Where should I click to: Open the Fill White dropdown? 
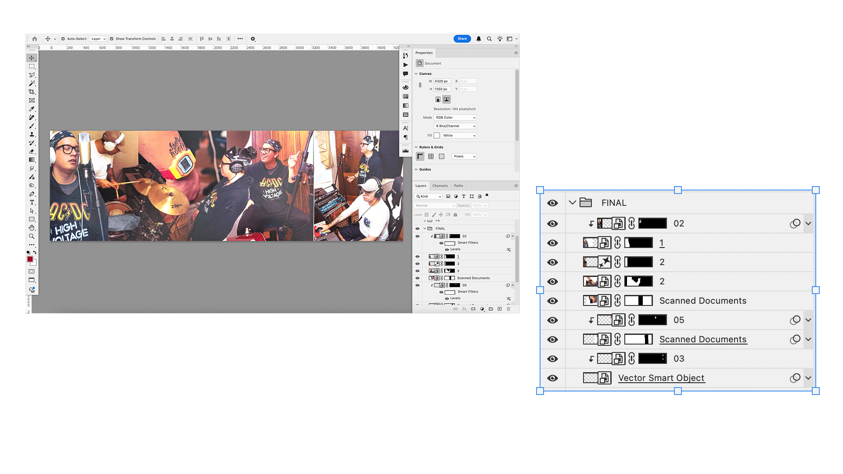coord(459,136)
